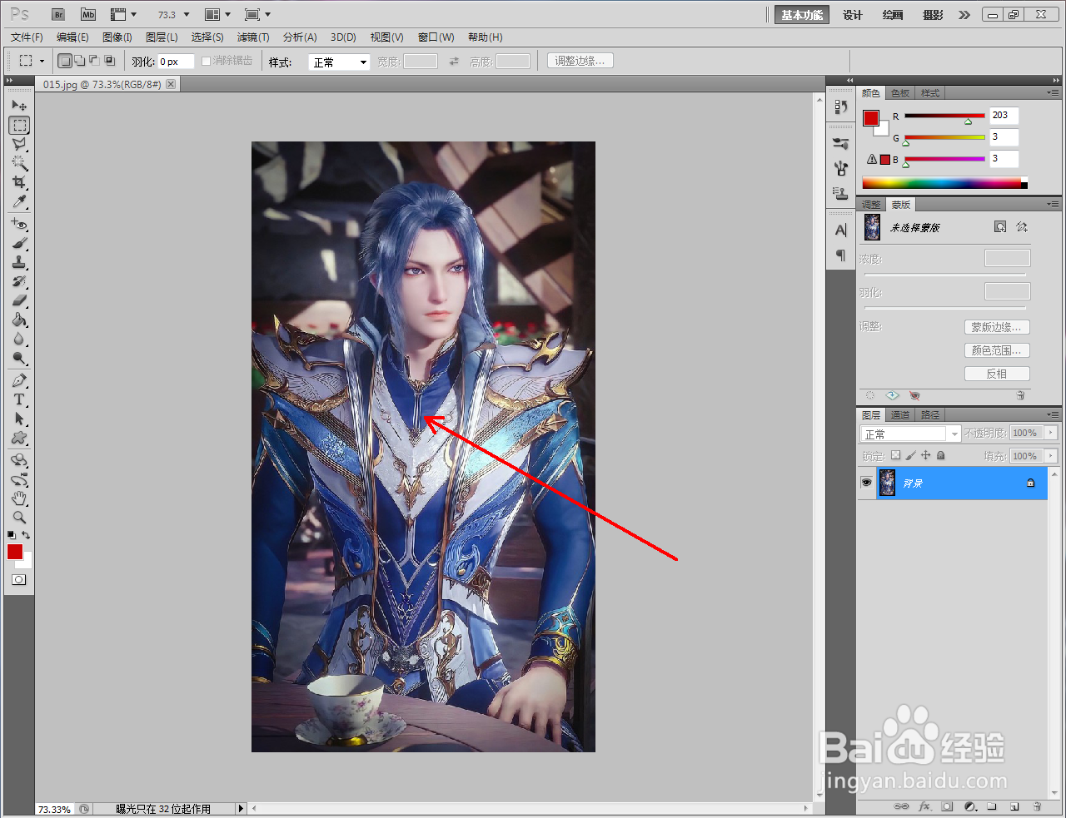Select the Crop tool

pyautogui.click(x=19, y=182)
